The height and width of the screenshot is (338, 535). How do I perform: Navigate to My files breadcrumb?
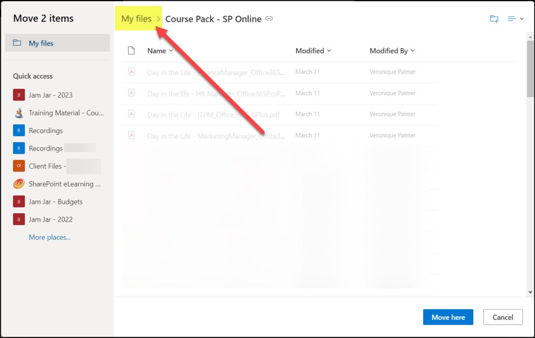coord(136,19)
